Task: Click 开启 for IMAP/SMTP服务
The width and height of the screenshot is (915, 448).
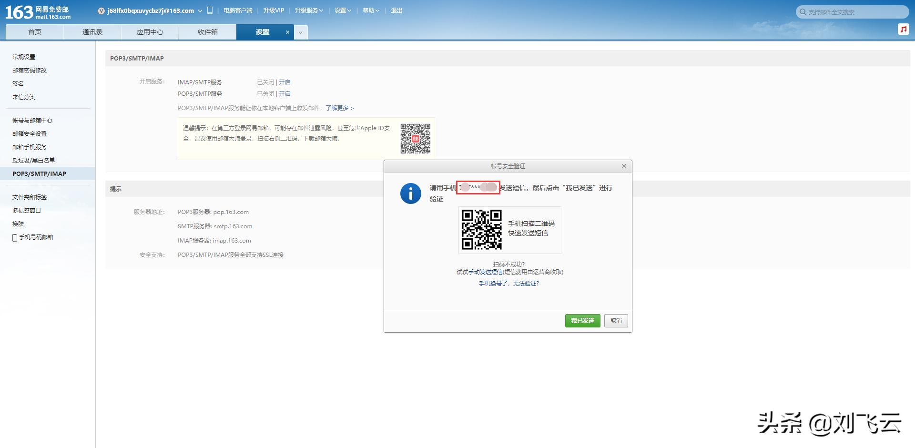Action: pyautogui.click(x=285, y=82)
